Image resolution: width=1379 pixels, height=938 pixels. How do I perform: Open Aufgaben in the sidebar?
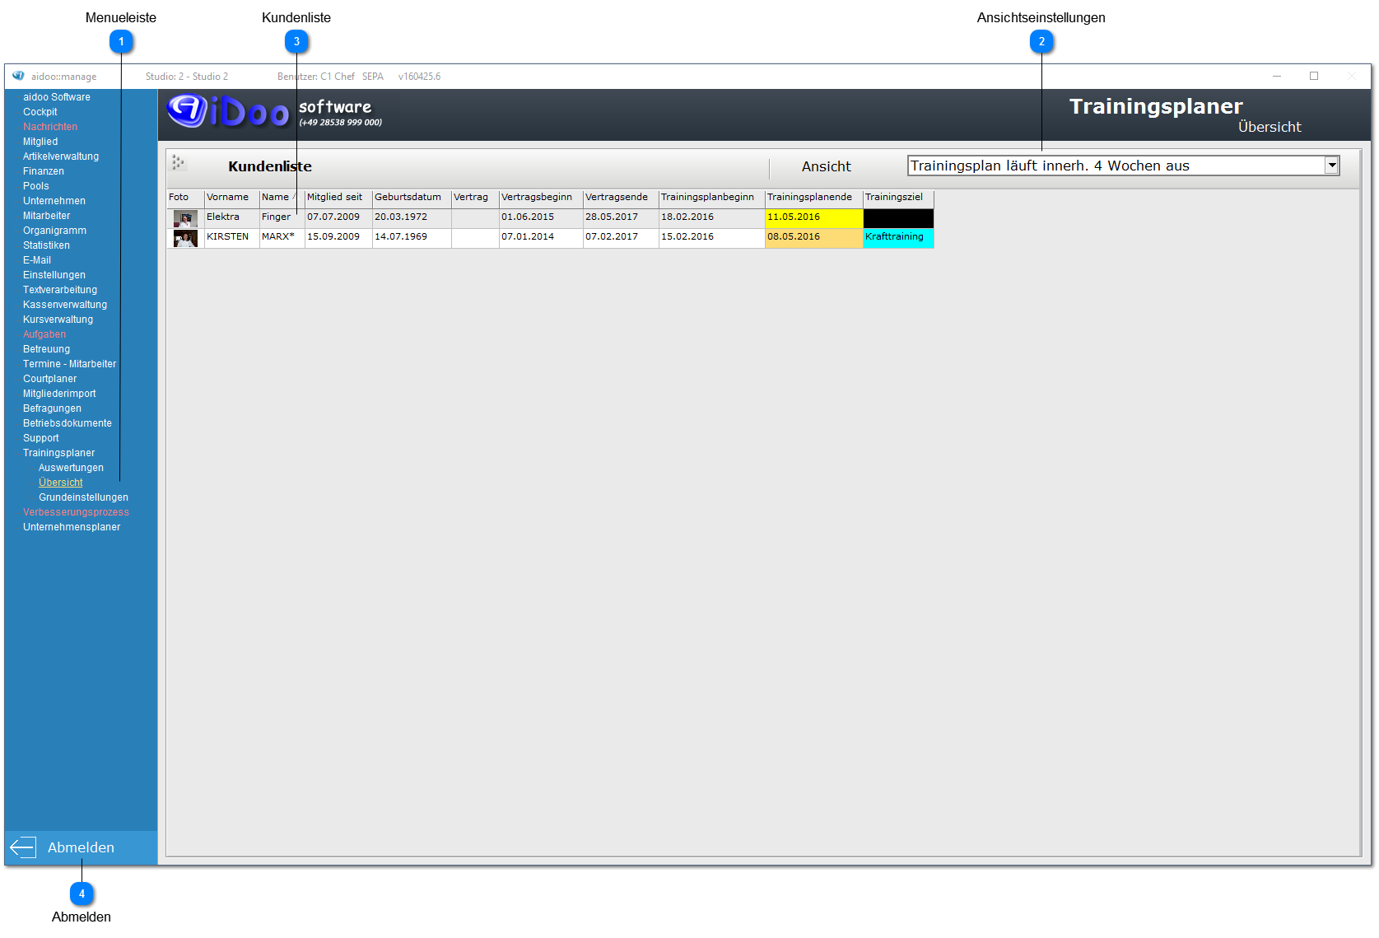point(44,334)
